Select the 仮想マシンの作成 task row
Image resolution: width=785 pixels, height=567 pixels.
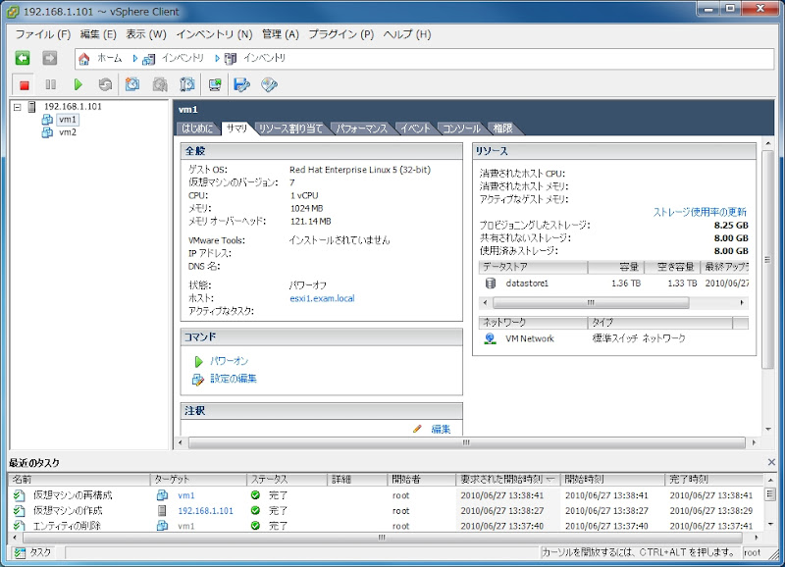[x=386, y=511]
